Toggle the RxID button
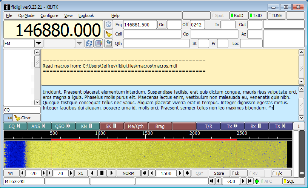Viewport: 308px width, 188px height. (239, 15)
